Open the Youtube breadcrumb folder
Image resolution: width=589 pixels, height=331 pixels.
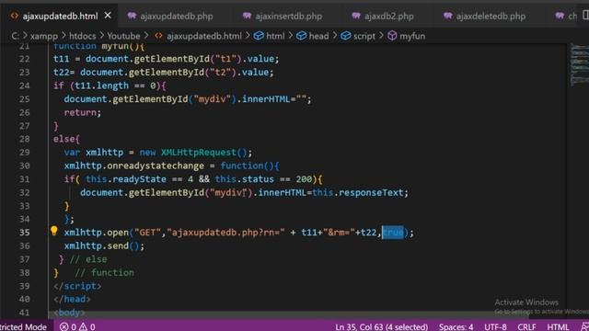123,36
